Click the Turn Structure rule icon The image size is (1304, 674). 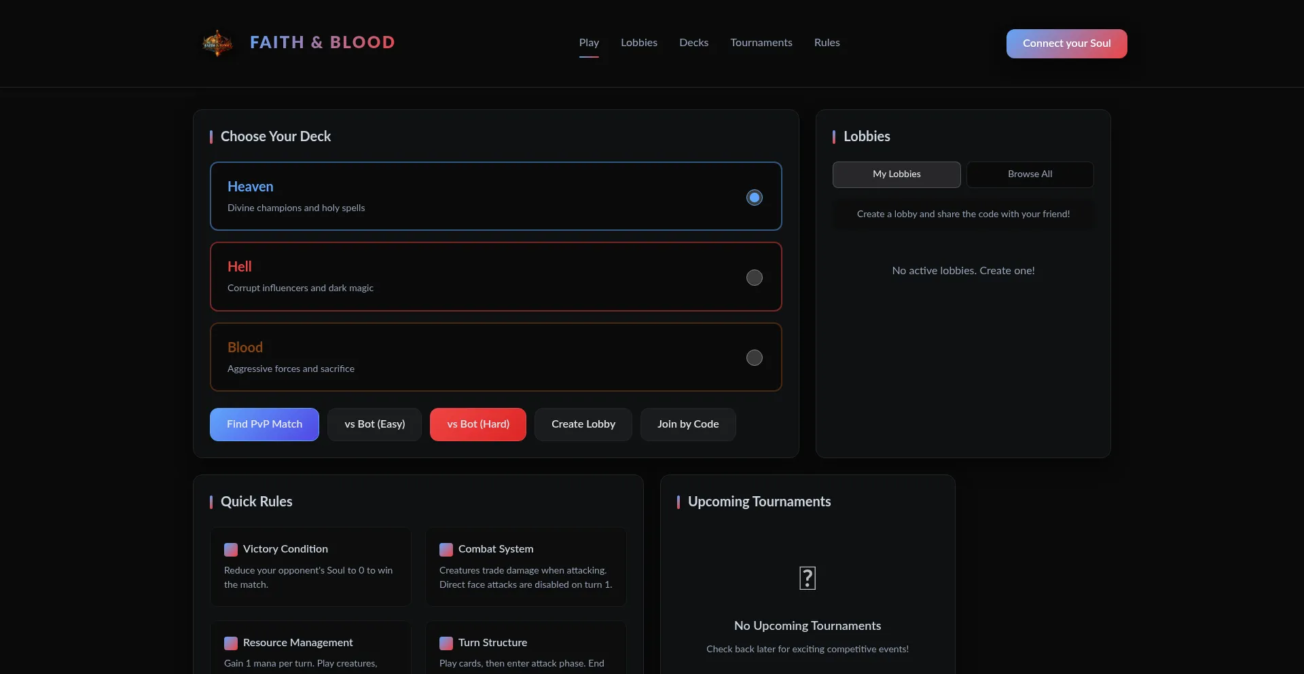click(x=446, y=643)
